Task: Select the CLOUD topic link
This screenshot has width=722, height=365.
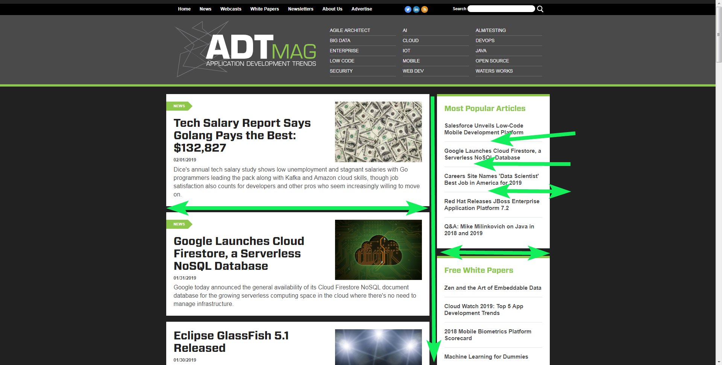Action: [x=411, y=41]
